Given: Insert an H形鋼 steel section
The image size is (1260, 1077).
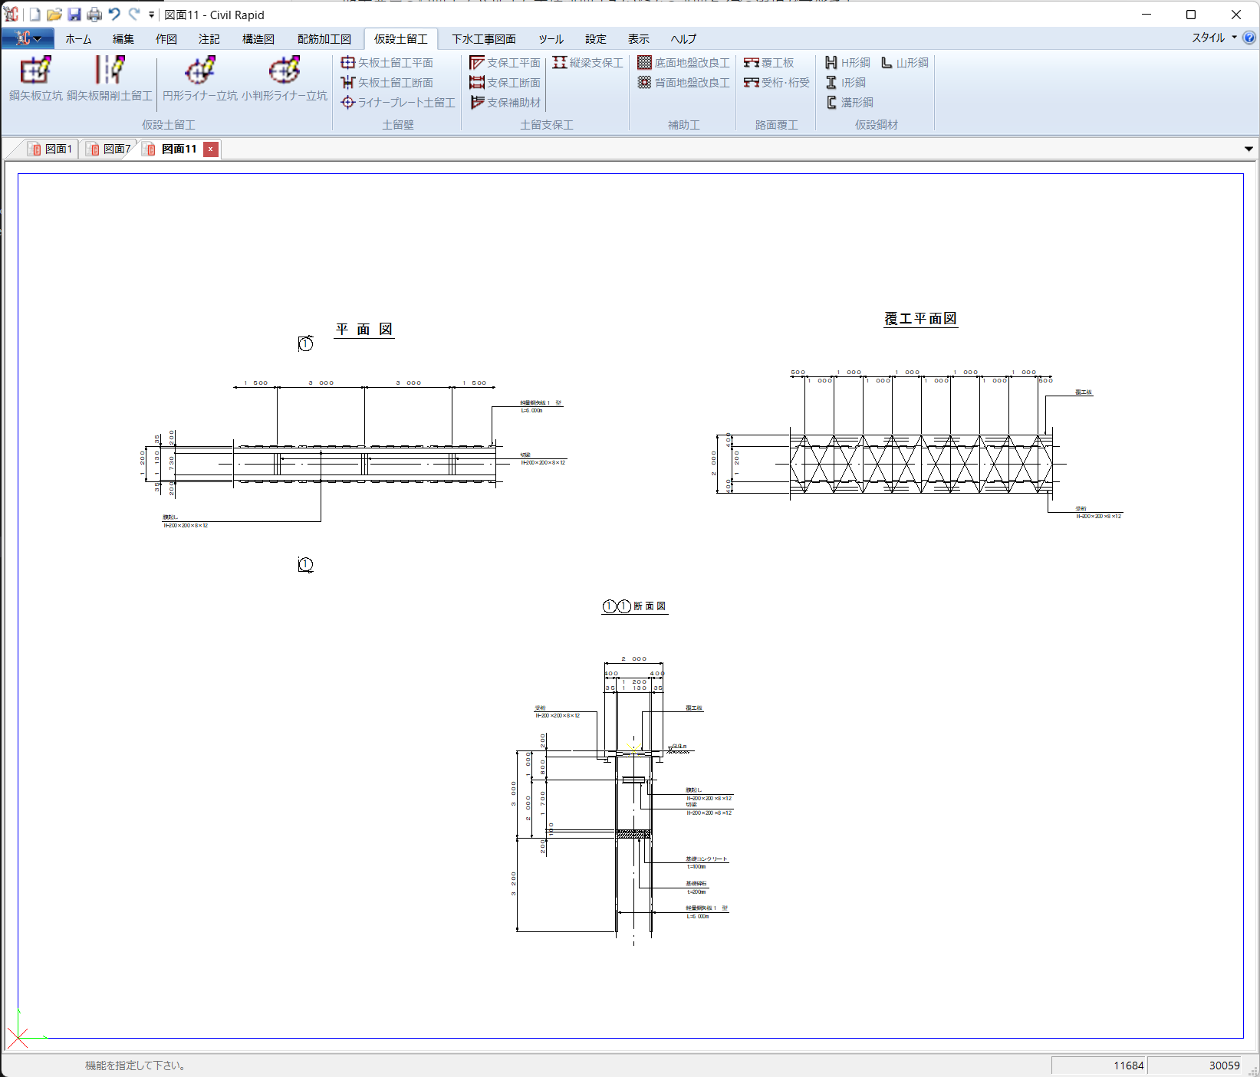Looking at the screenshot, I should [848, 63].
